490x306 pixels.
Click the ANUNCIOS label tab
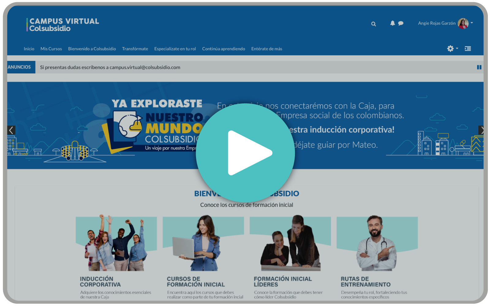[x=21, y=67]
